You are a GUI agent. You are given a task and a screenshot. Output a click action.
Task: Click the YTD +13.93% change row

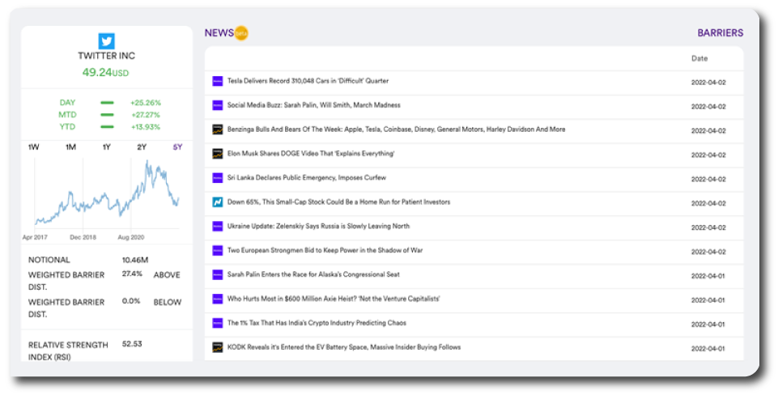tap(109, 127)
